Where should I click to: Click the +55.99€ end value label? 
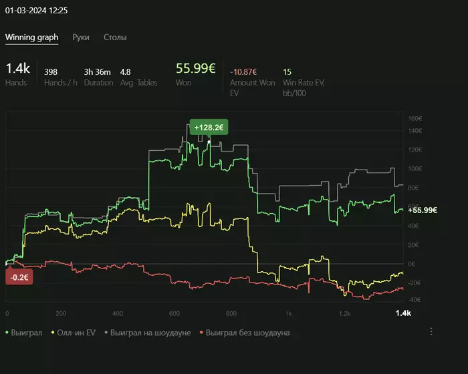(422, 210)
